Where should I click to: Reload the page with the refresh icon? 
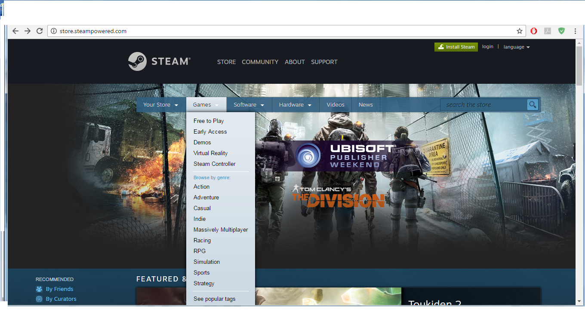40,31
